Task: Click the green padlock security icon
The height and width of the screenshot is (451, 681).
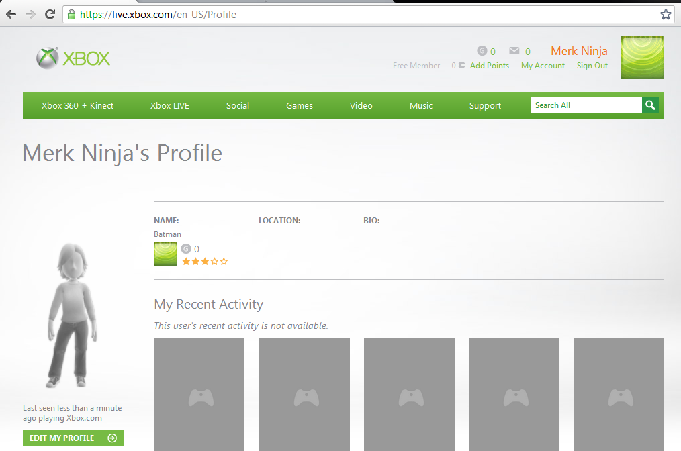Action: pos(72,15)
